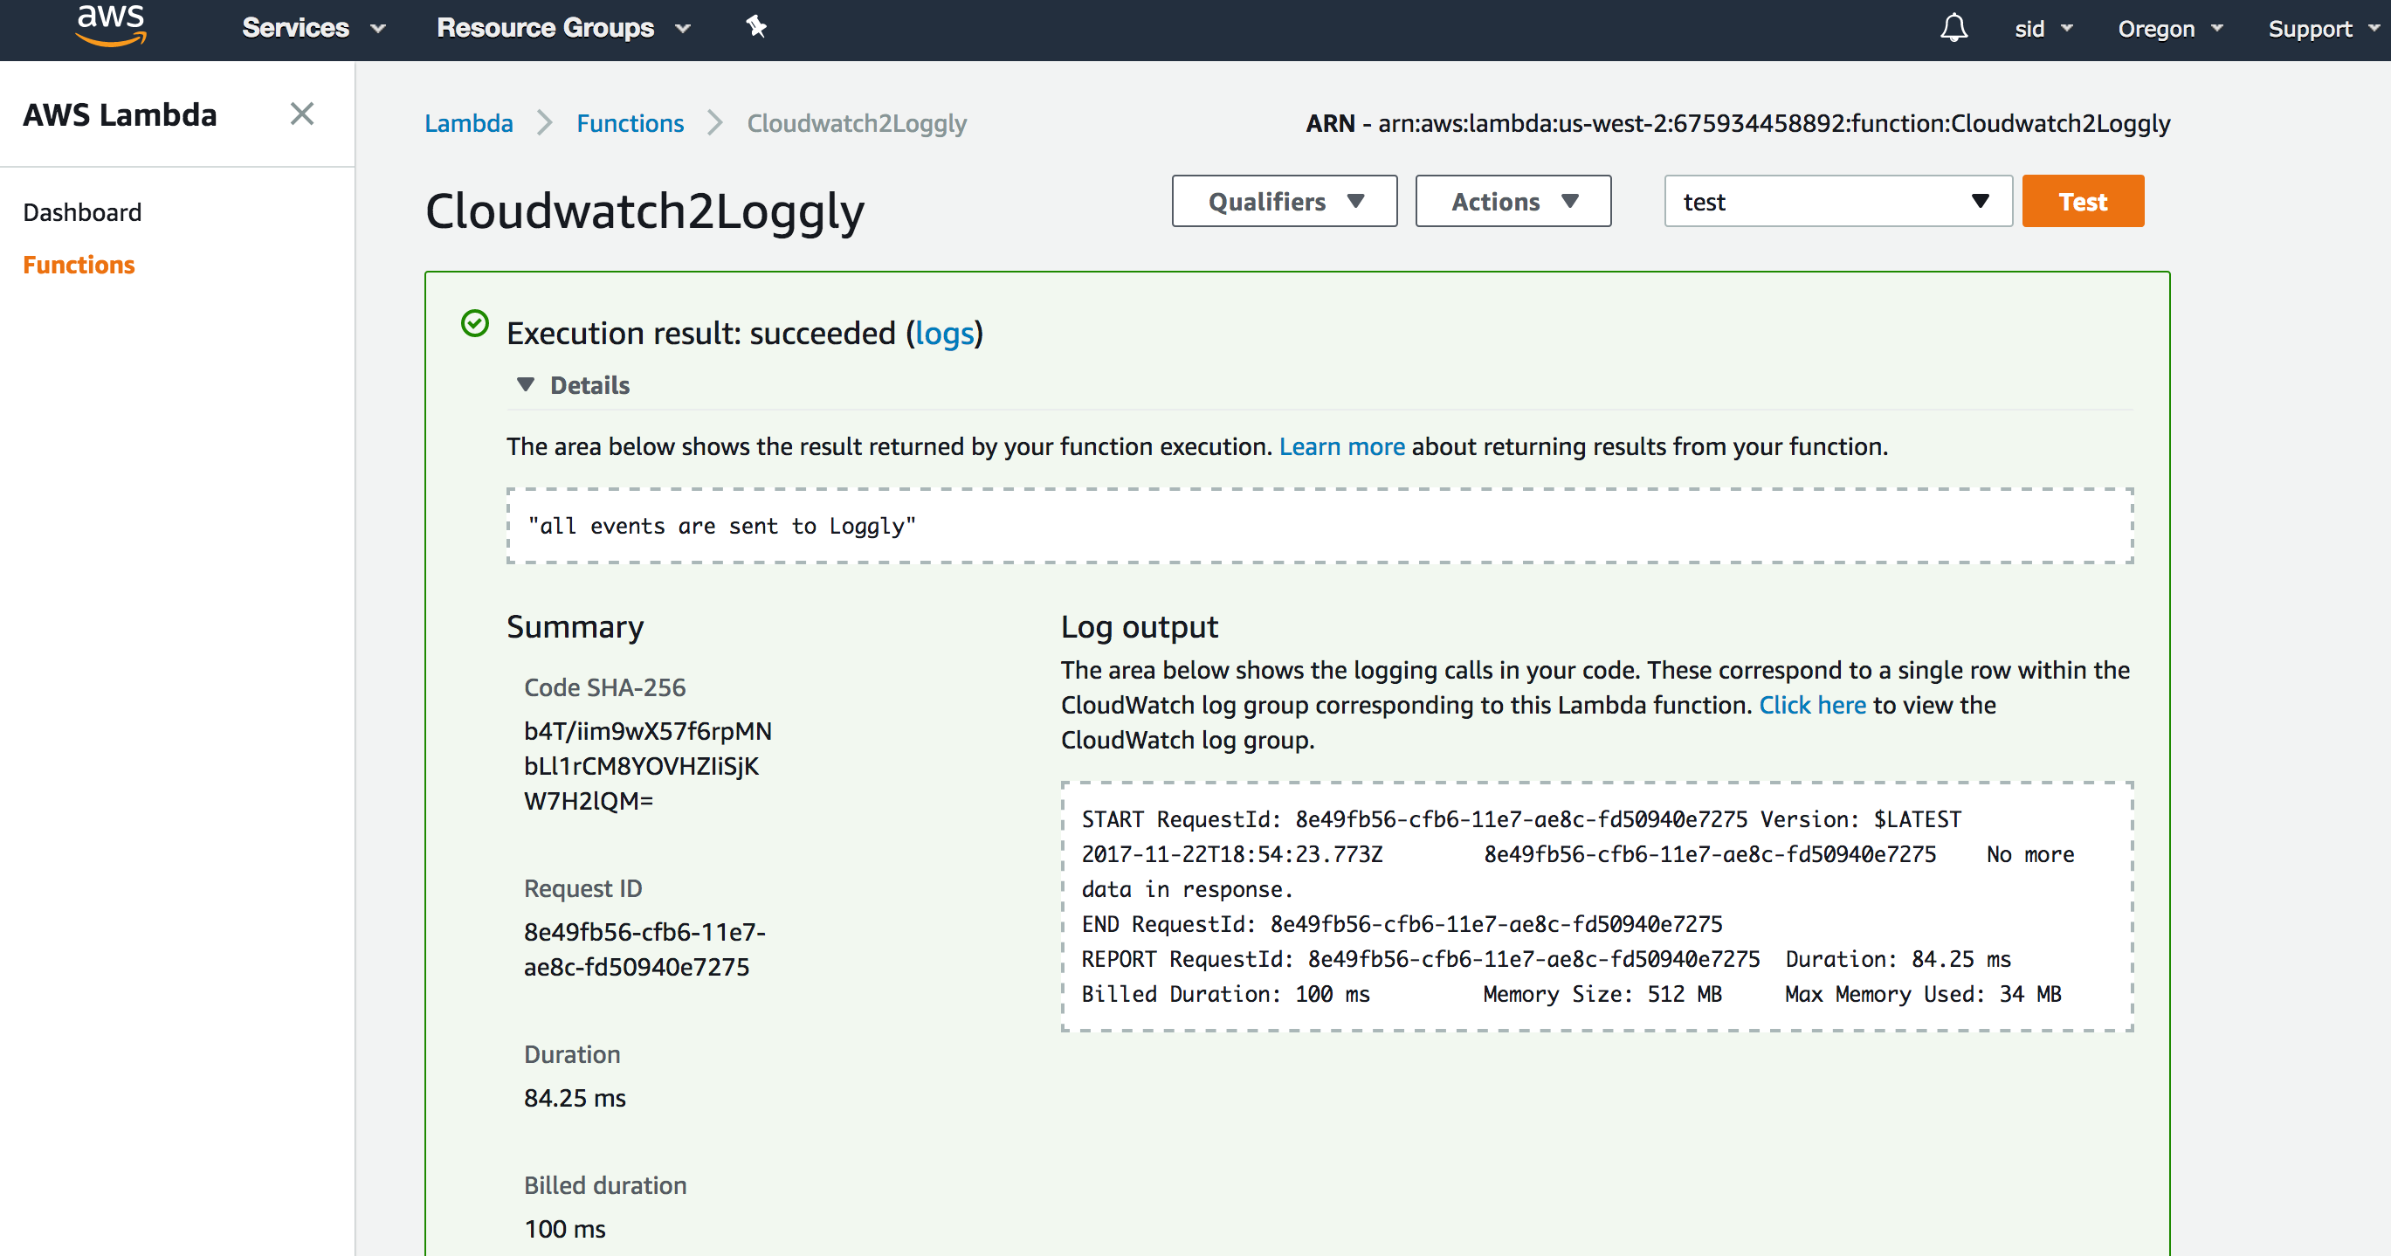Click the Cloudwatch2Loggly page title
Image resolution: width=2391 pixels, height=1256 pixels.
(644, 210)
